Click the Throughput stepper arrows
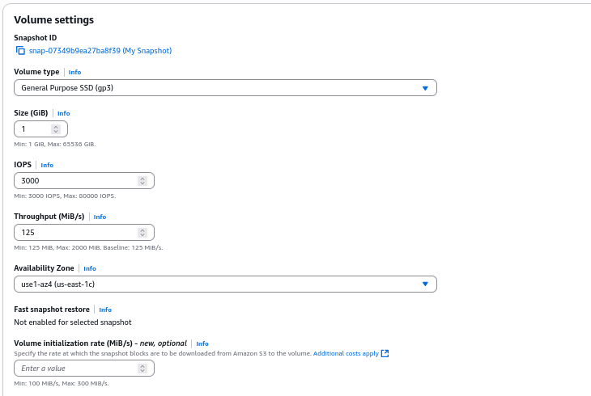The width and height of the screenshot is (591, 396). coord(142,232)
